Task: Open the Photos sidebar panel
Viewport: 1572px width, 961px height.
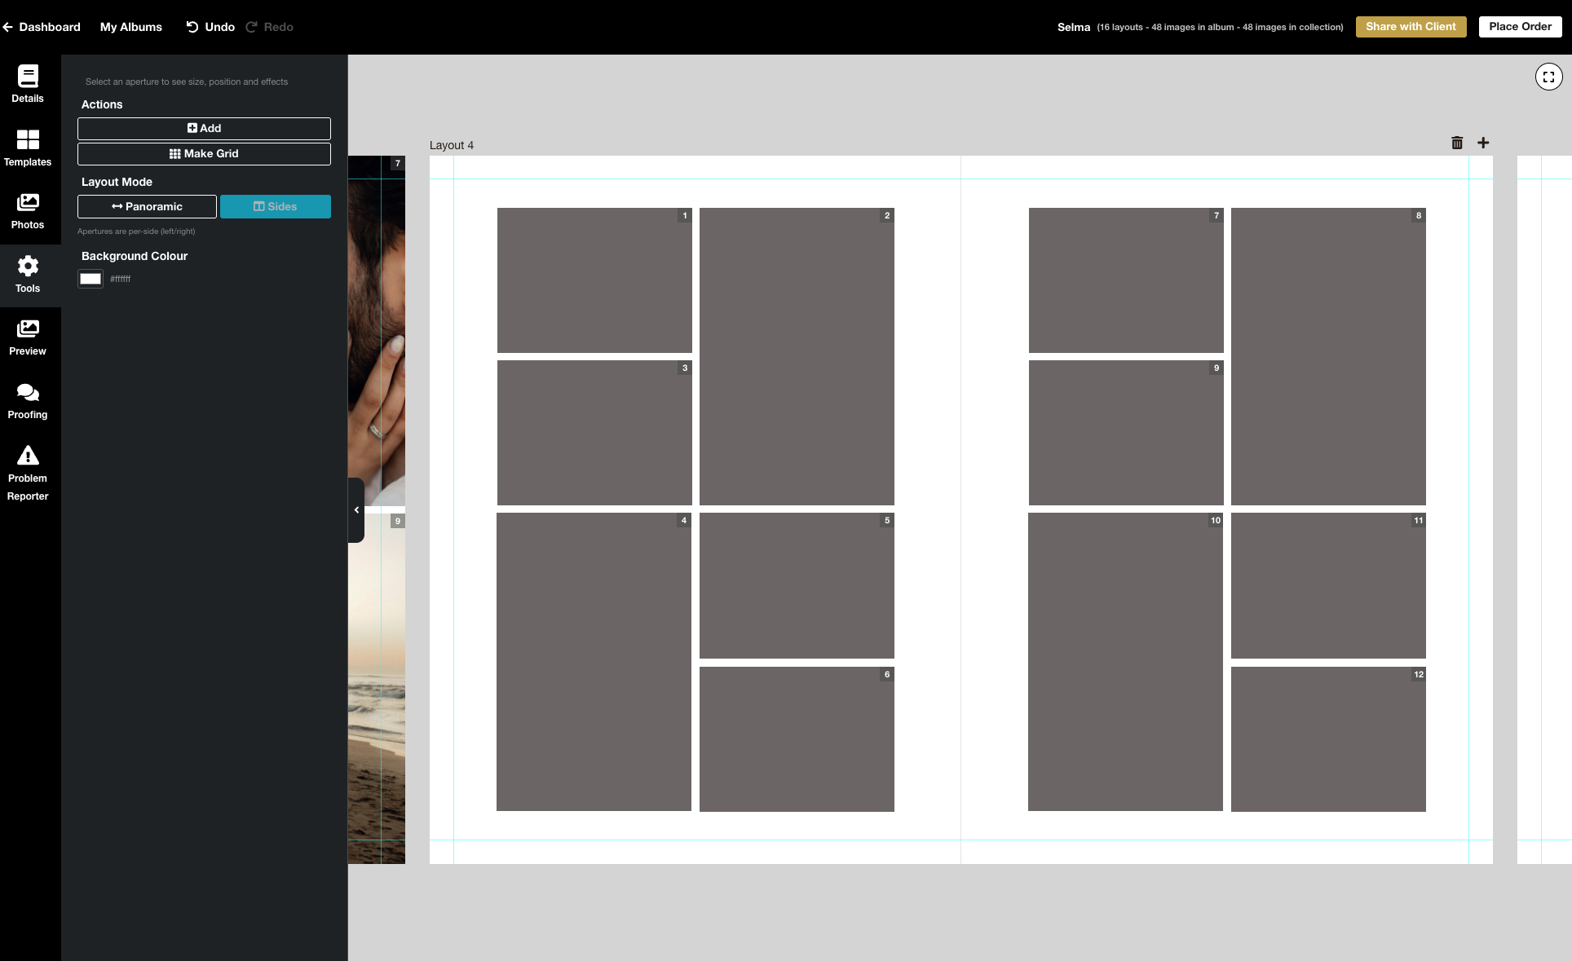Action: click(28, 210)
